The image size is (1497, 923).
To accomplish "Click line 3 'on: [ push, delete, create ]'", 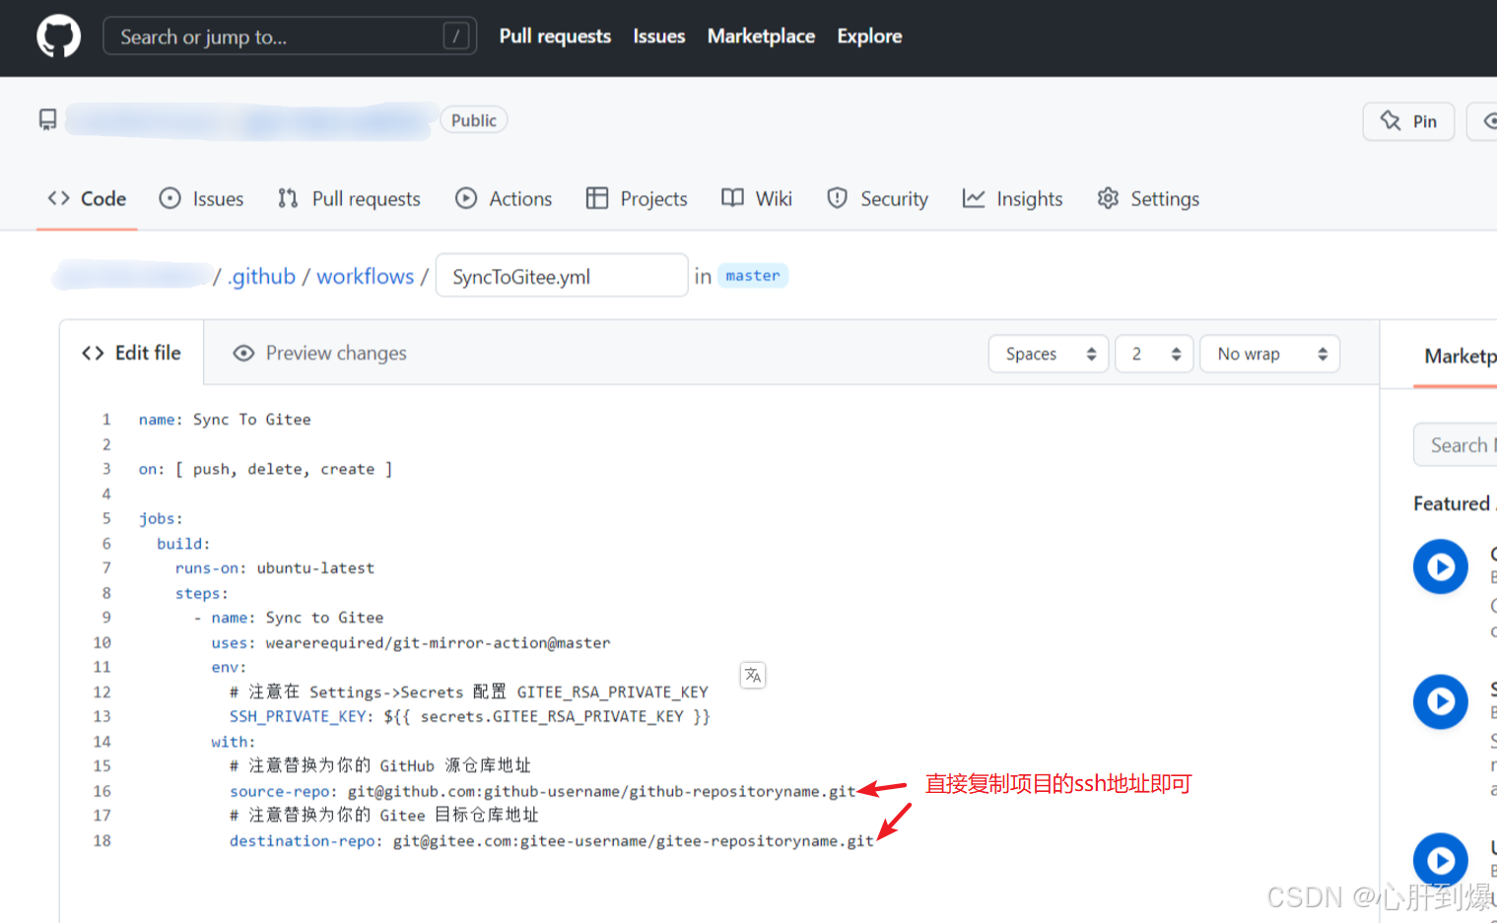I will point(266,469).
